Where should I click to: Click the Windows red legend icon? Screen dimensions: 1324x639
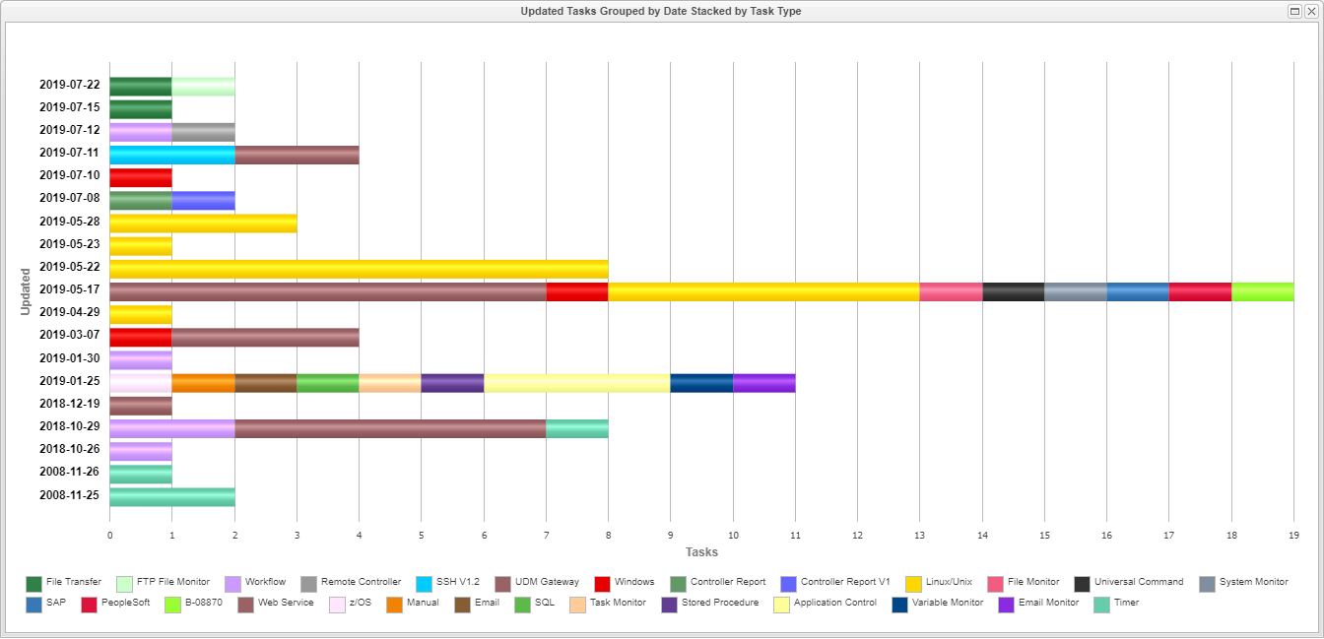click(603, 583)
